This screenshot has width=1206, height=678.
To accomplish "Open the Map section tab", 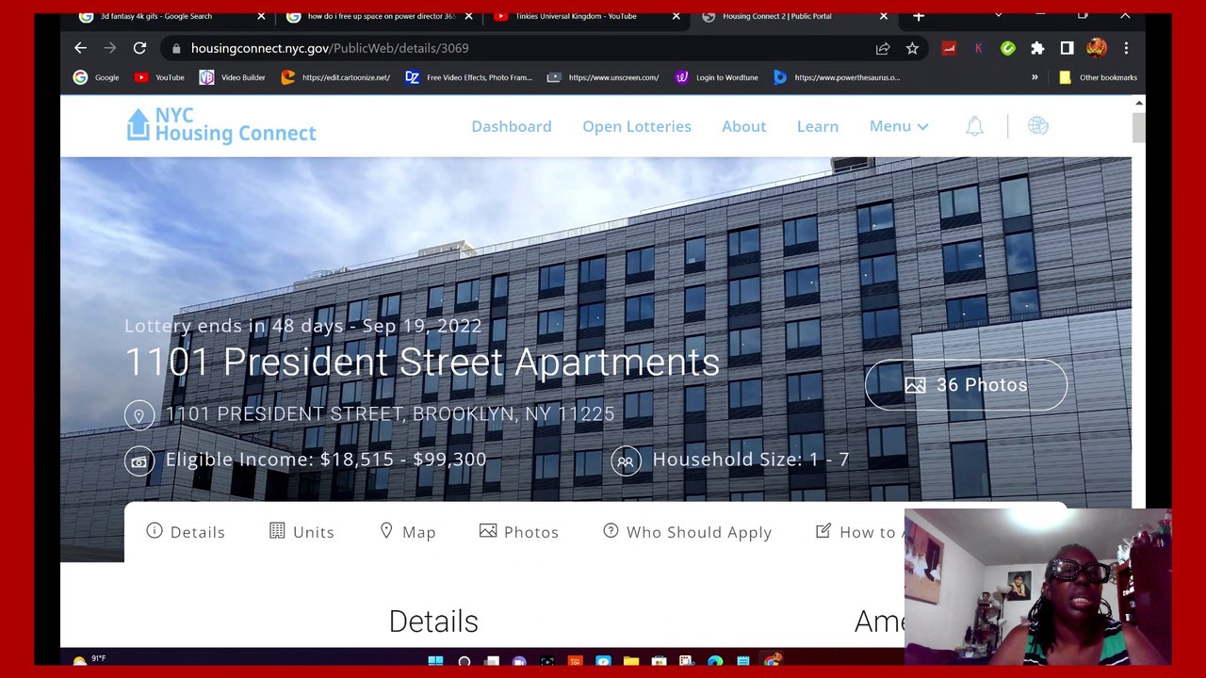I will pos(407,532).
